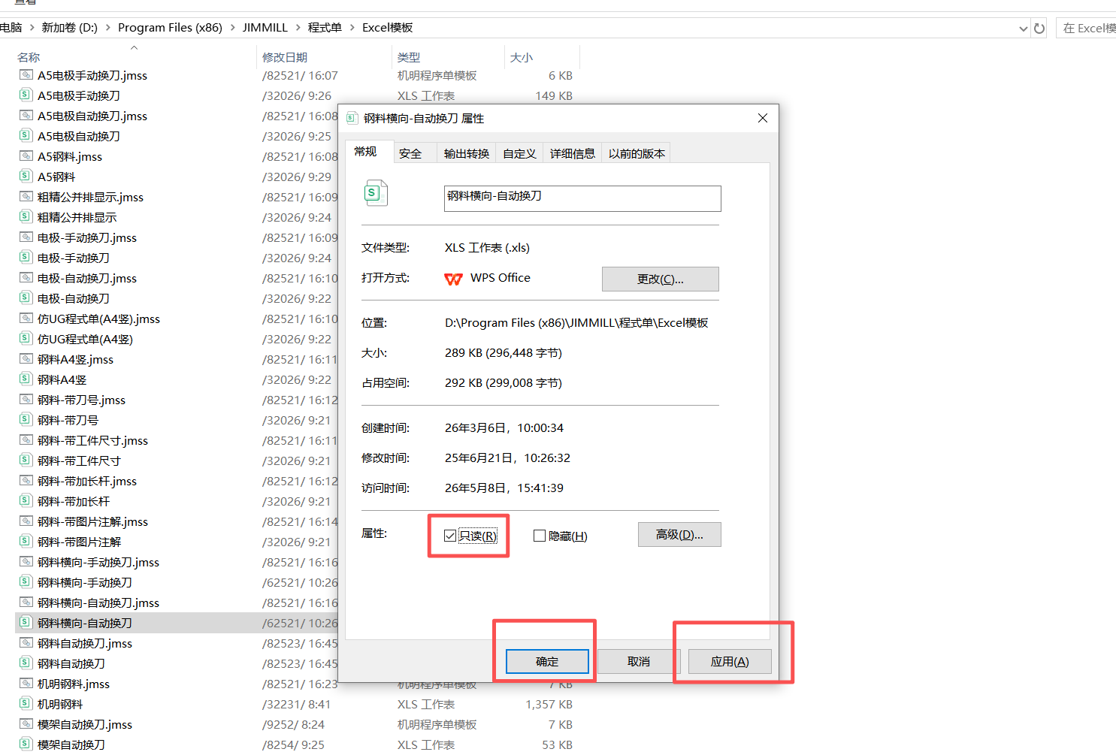Select file 钢料横向-手动换刀.jmss
Image resolution: width=1116 pixels, height=755 pixels.
(98, 562)
